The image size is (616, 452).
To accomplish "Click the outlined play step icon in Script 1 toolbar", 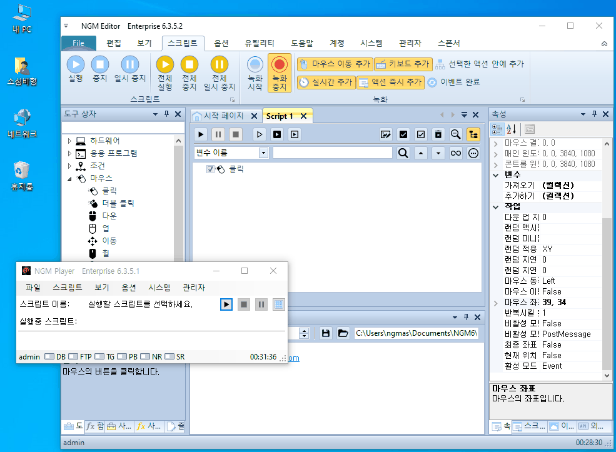I will [260, 134].
